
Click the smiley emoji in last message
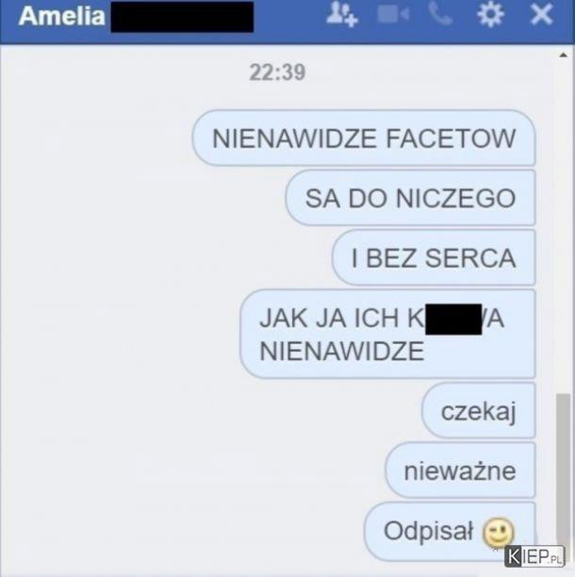[499, 533]
